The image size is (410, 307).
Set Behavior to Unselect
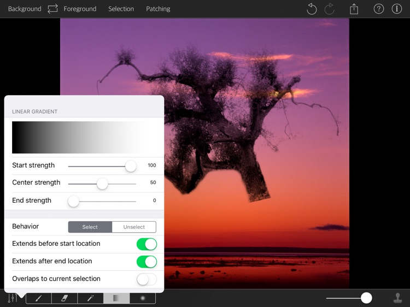pos(134,227)
